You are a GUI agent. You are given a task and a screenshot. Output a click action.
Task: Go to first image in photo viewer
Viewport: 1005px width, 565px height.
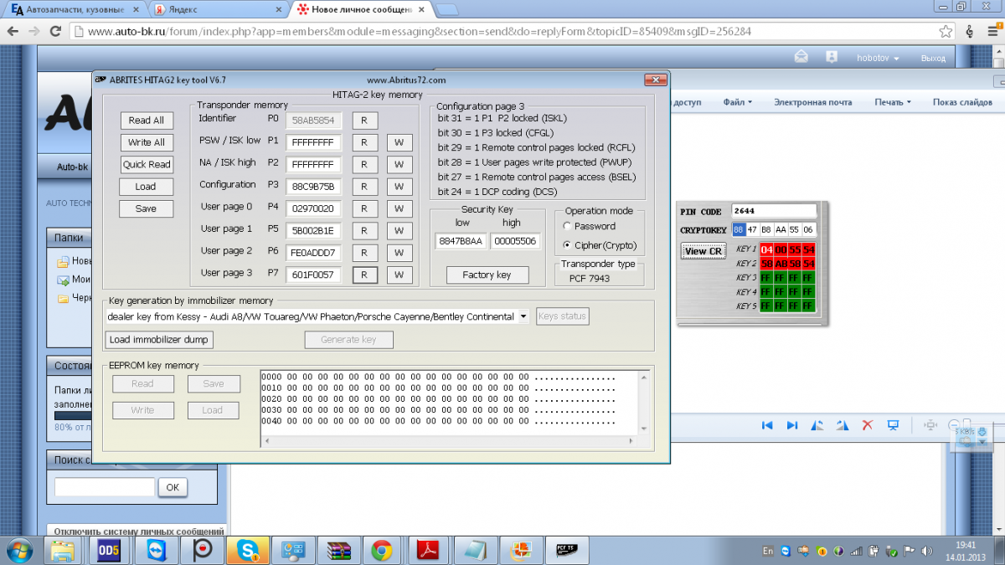(766, 425)
